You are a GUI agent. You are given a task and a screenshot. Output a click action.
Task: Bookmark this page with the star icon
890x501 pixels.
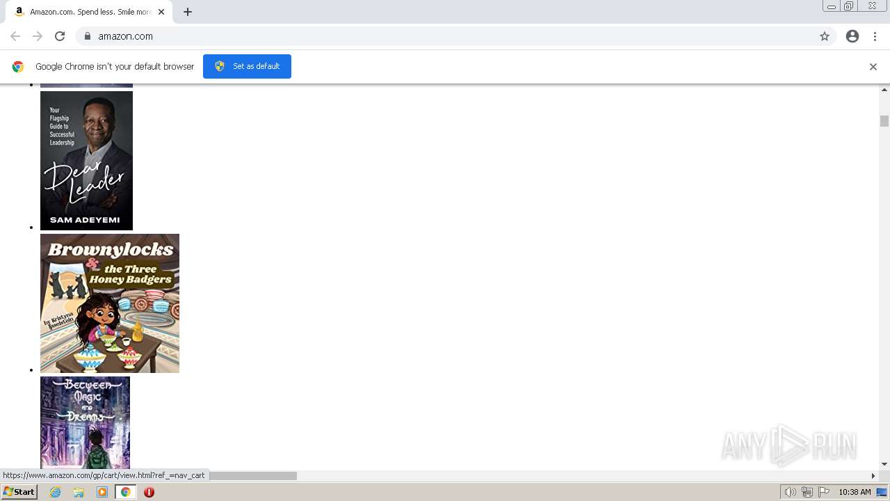pos(825,36)
